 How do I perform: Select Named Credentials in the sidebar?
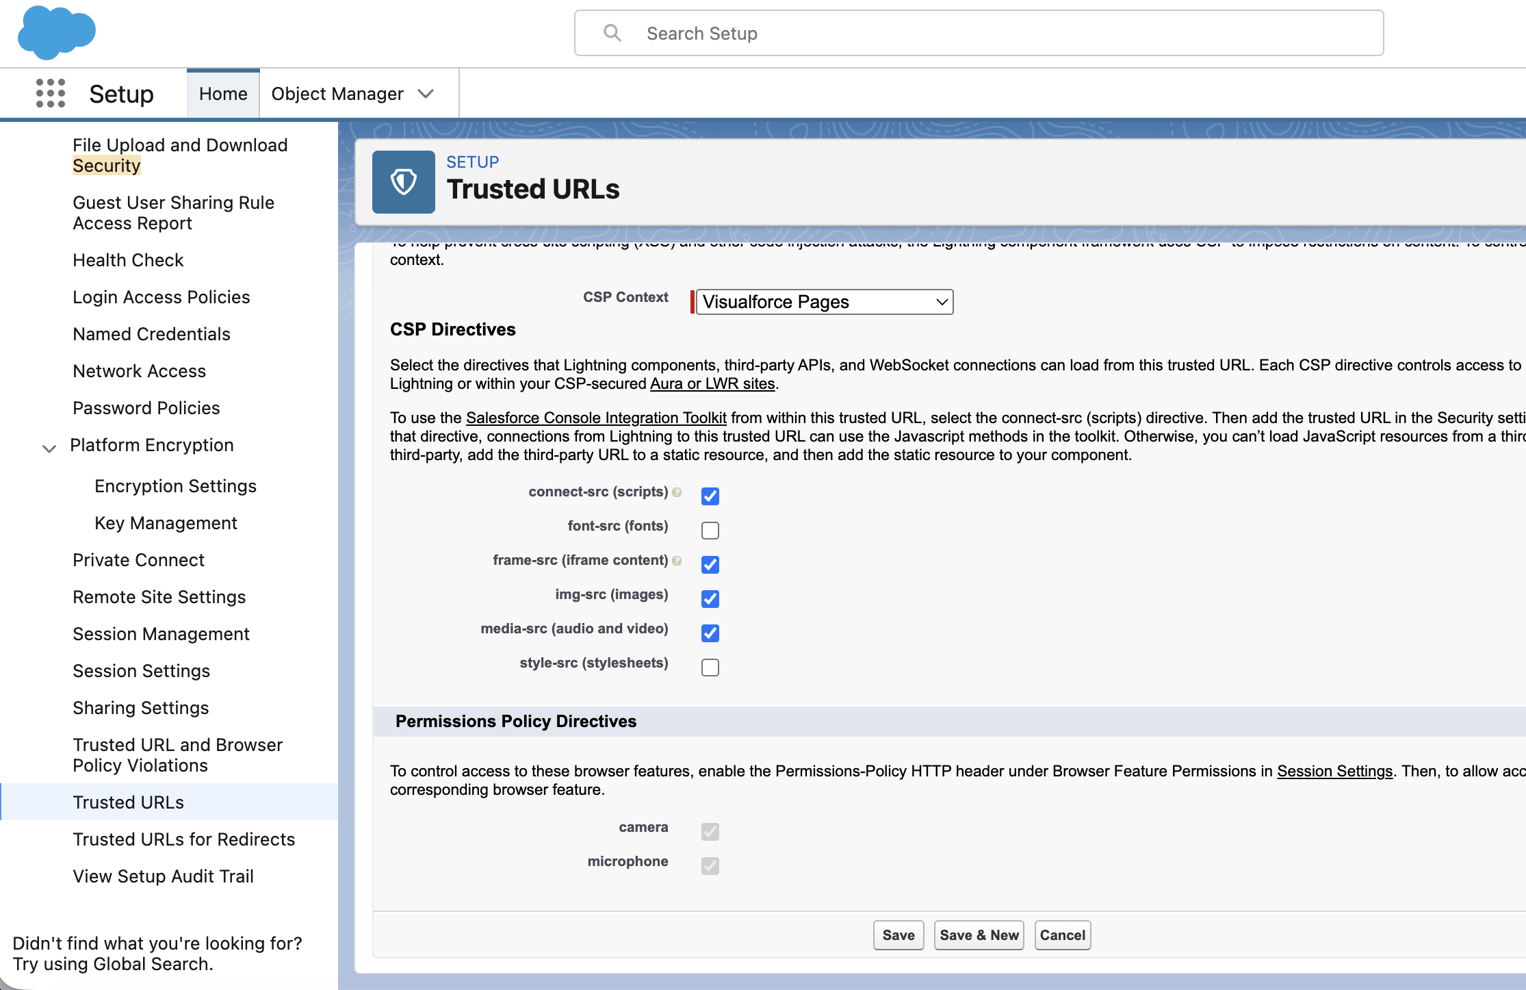click(152, 334)
